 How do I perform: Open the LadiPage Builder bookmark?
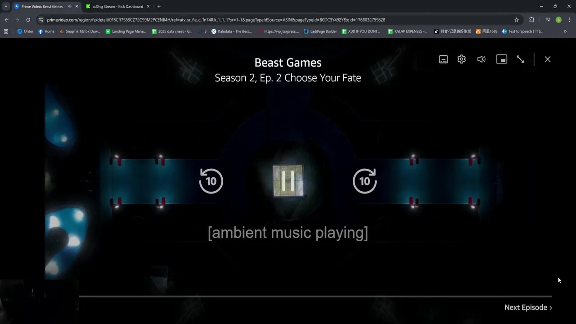[x=320, y=31]
